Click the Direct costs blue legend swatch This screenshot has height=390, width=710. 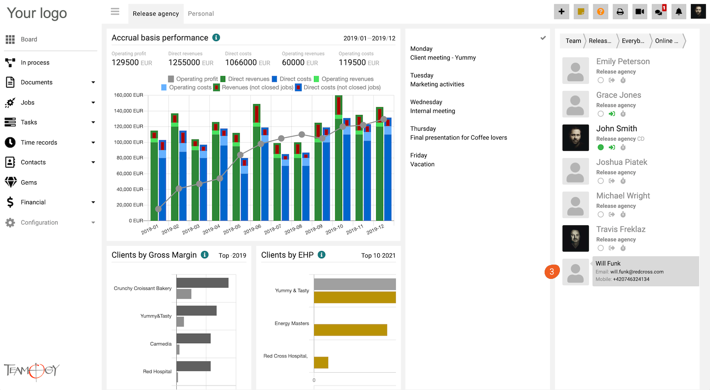click(275, 79)
